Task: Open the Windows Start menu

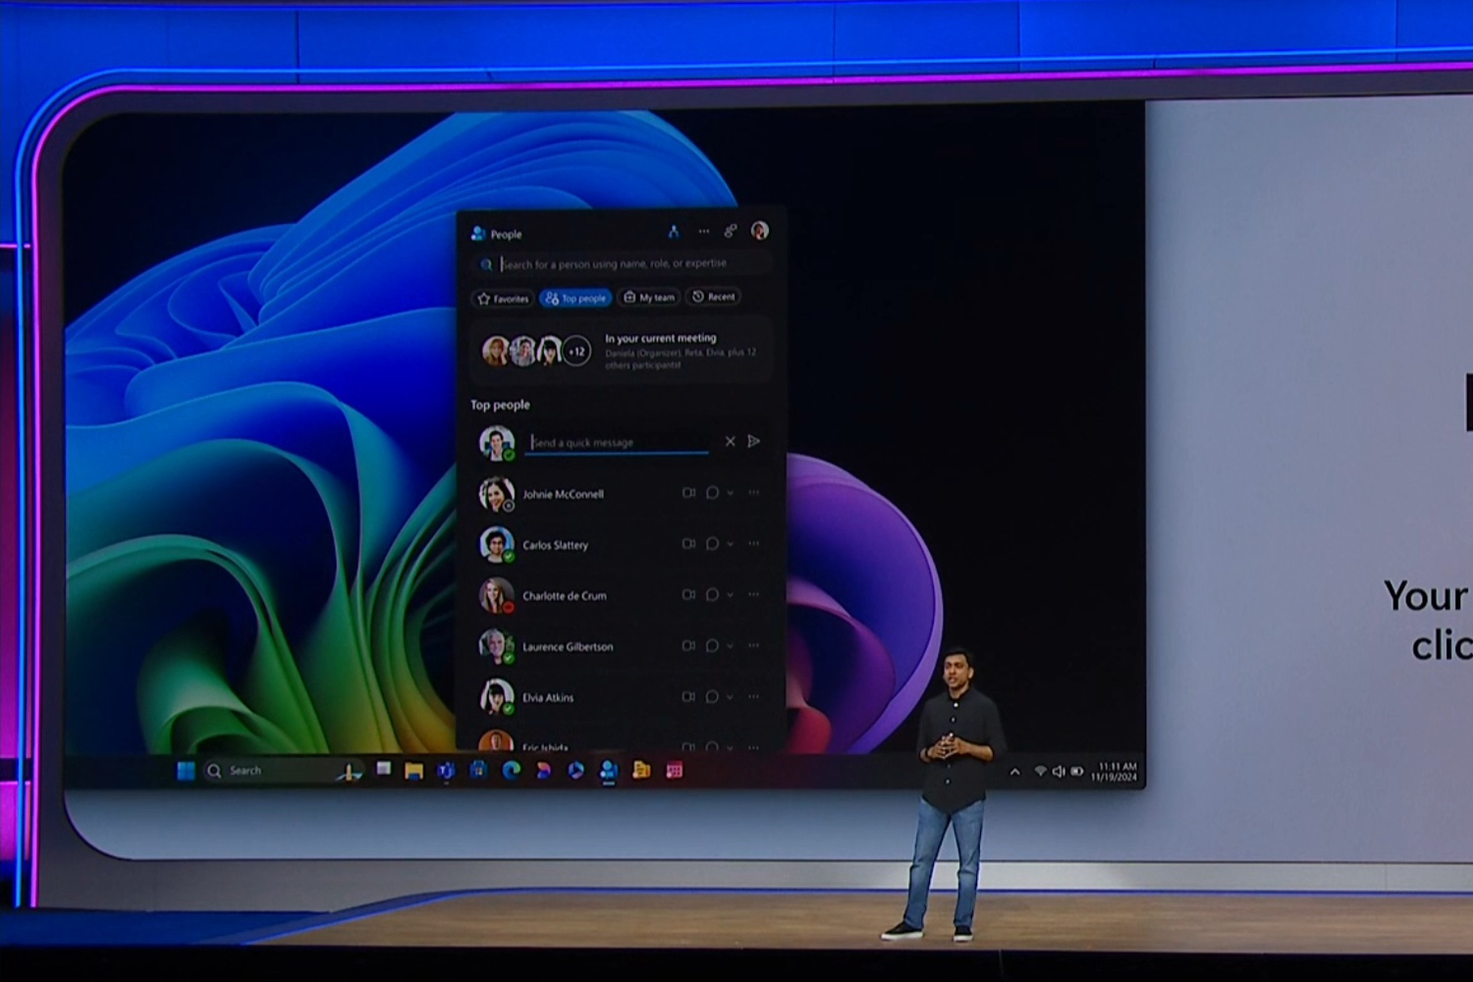Action: click(186, 771)
